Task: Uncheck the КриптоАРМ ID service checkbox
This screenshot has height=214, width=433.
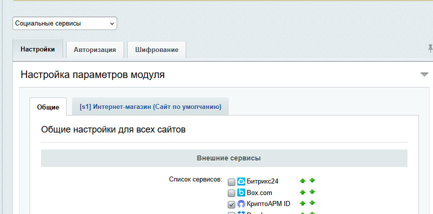Action: pyautogui.click(x=231, y=204)
